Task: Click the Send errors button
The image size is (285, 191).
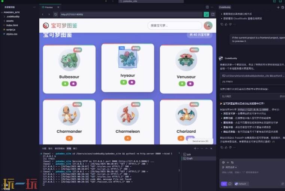Action: coord(200,141)
